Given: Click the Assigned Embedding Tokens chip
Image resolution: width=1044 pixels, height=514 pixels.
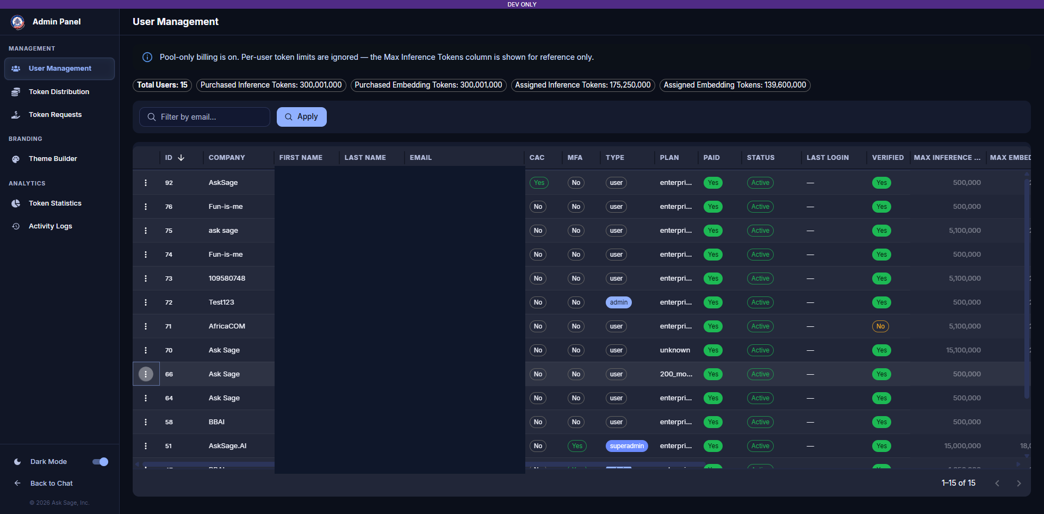Looking at the screenshot, I should [735, 85].
